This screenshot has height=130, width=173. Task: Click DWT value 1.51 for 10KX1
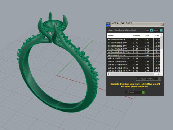coord(147,61)
